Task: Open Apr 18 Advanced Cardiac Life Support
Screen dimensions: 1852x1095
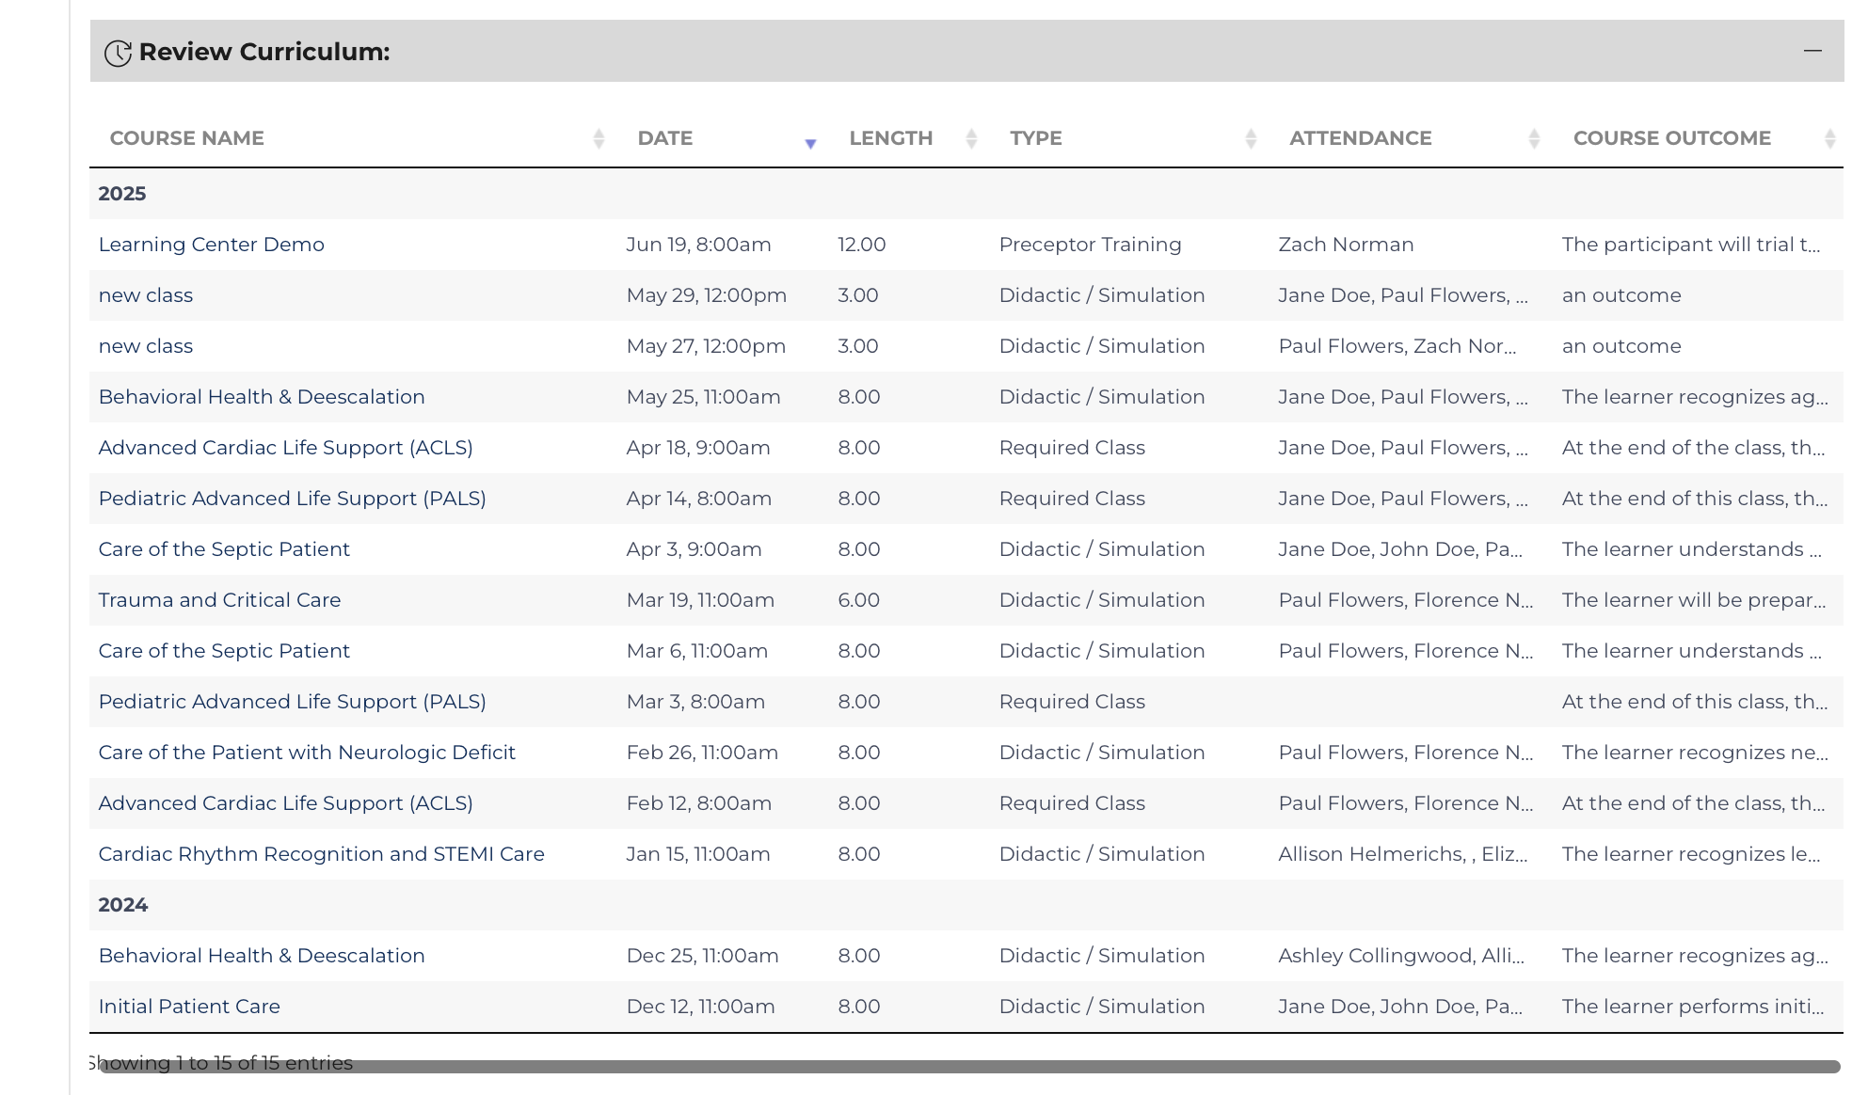Action: pyautogui.click(x=286, y=448)
